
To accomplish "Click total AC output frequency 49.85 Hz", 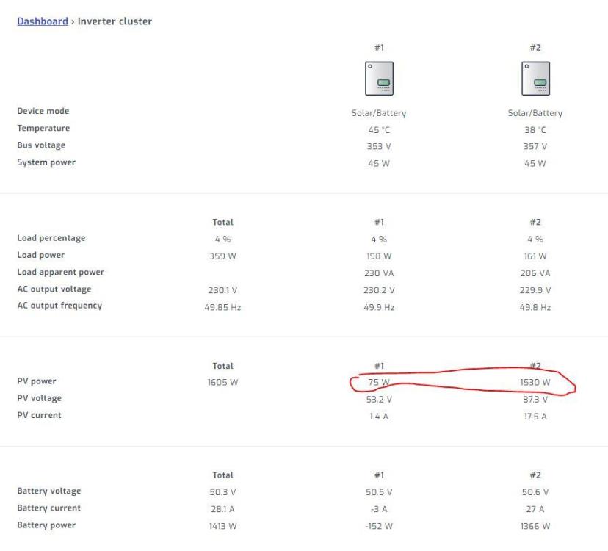I will [222, 307].
